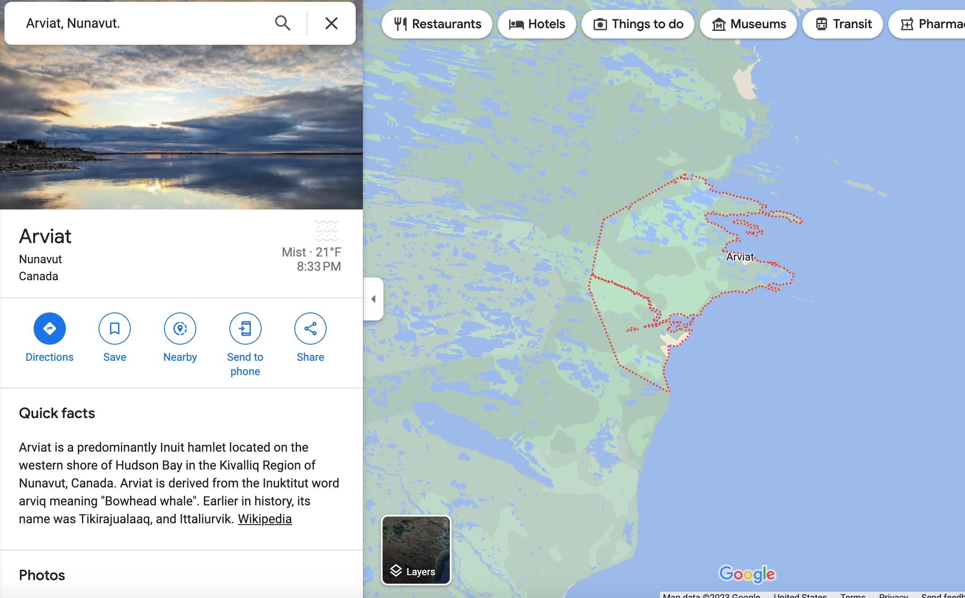Screen dimensions: 965x598
Task: Click the Arviat search input field
Action: (x=143, y=23)
